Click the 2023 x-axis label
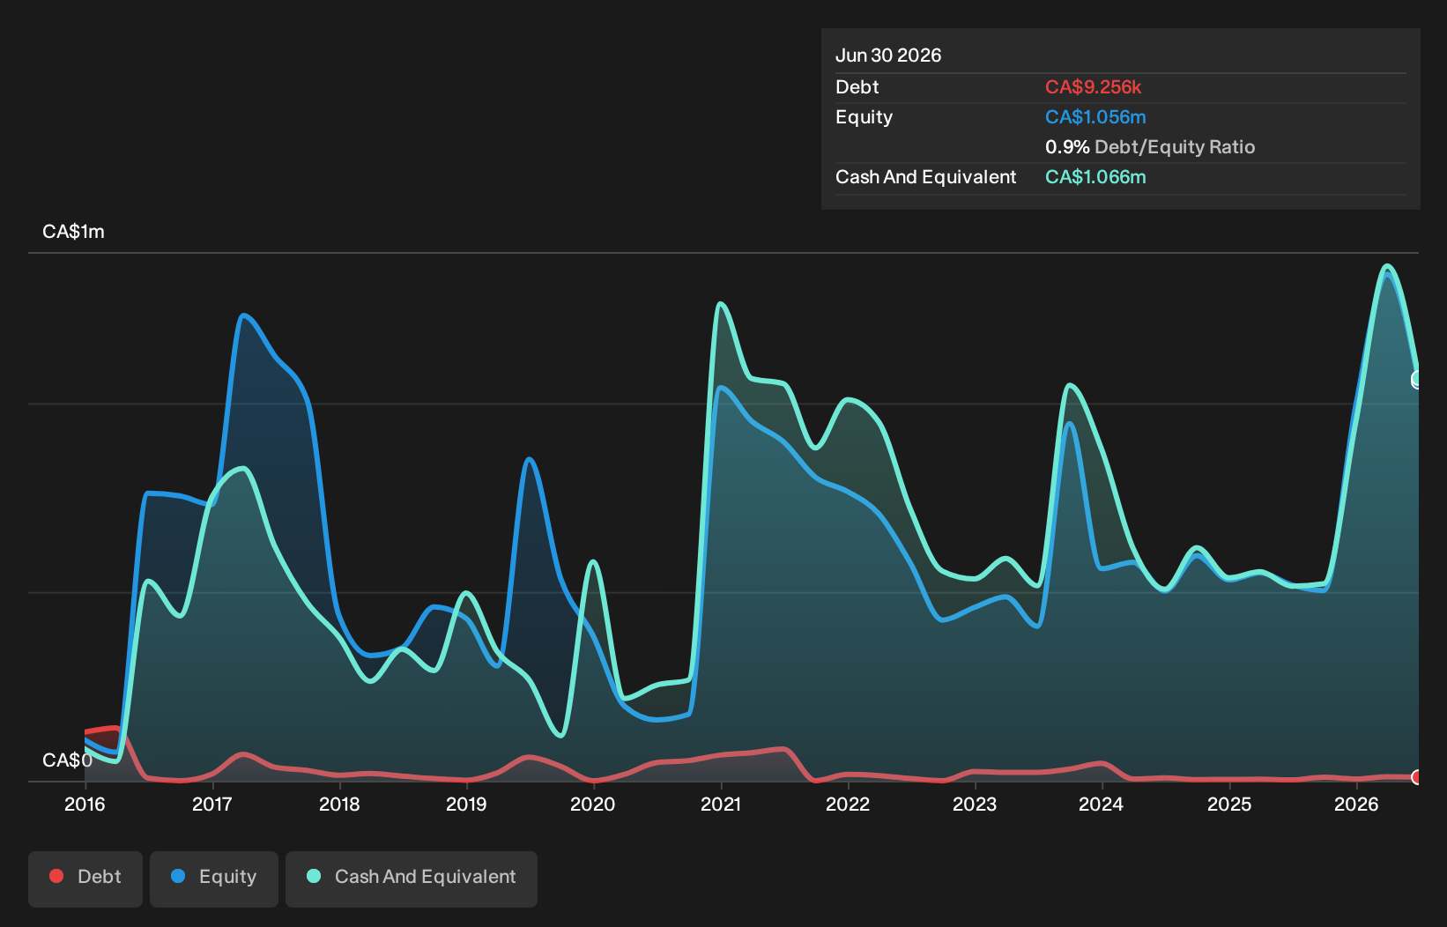The image size is (1447, 927). click(x=975, y=805)
